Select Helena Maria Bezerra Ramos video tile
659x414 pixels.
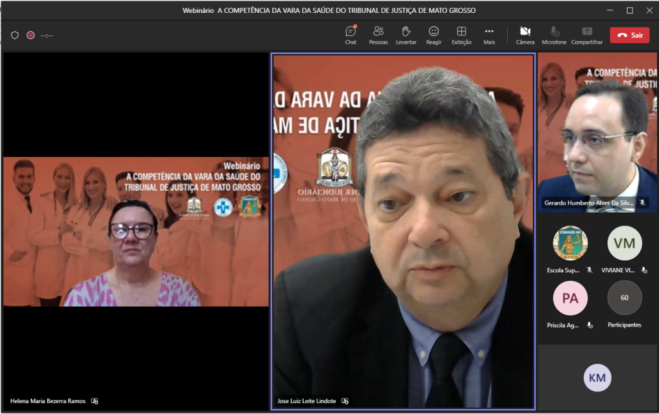pos(136,232)
